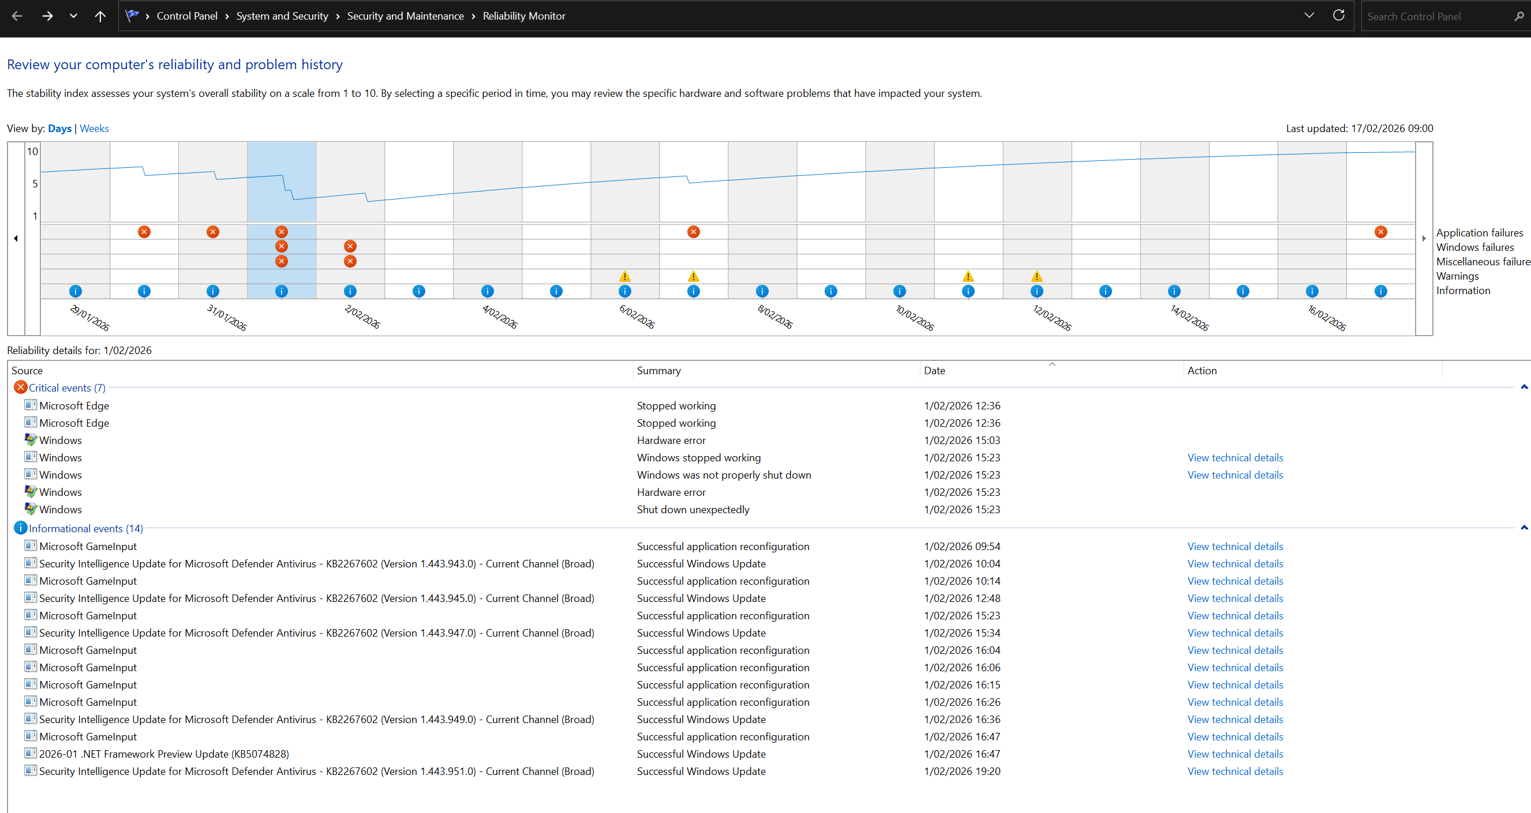Click the information icon on 29/01/2026 column
This screenshot has height=813, width=1531.
point(75,291)
